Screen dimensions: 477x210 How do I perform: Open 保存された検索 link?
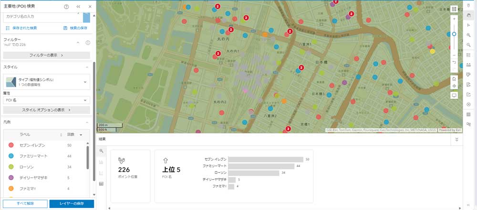(21, 28)
